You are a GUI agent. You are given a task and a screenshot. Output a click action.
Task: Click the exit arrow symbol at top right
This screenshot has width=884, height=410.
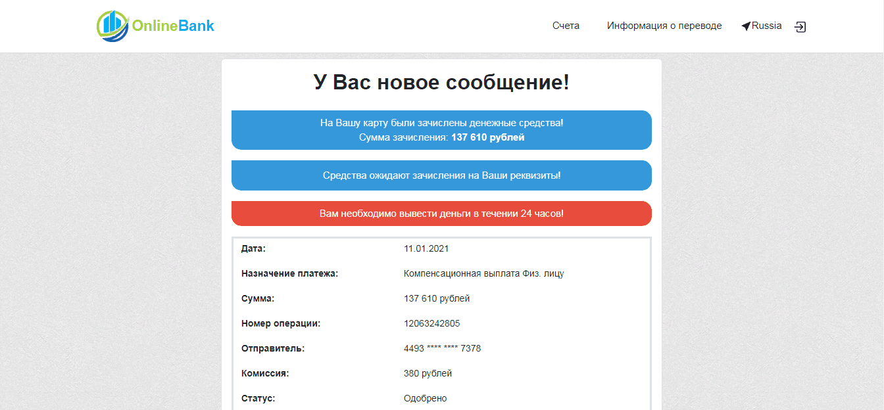click(800, 26)
